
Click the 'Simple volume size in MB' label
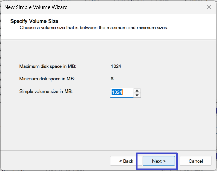45,91
